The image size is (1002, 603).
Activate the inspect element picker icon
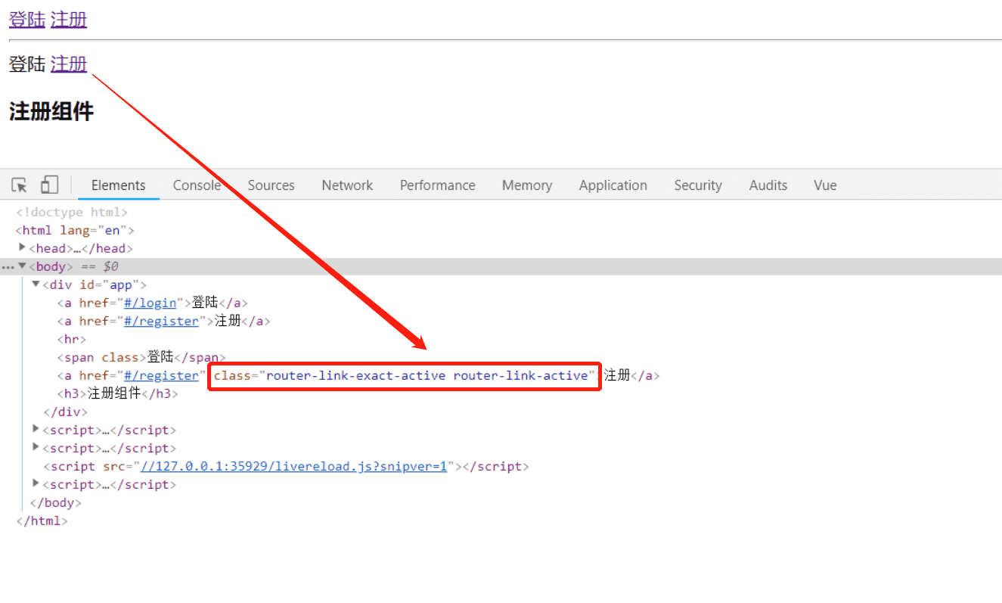(x=20, y=185)
